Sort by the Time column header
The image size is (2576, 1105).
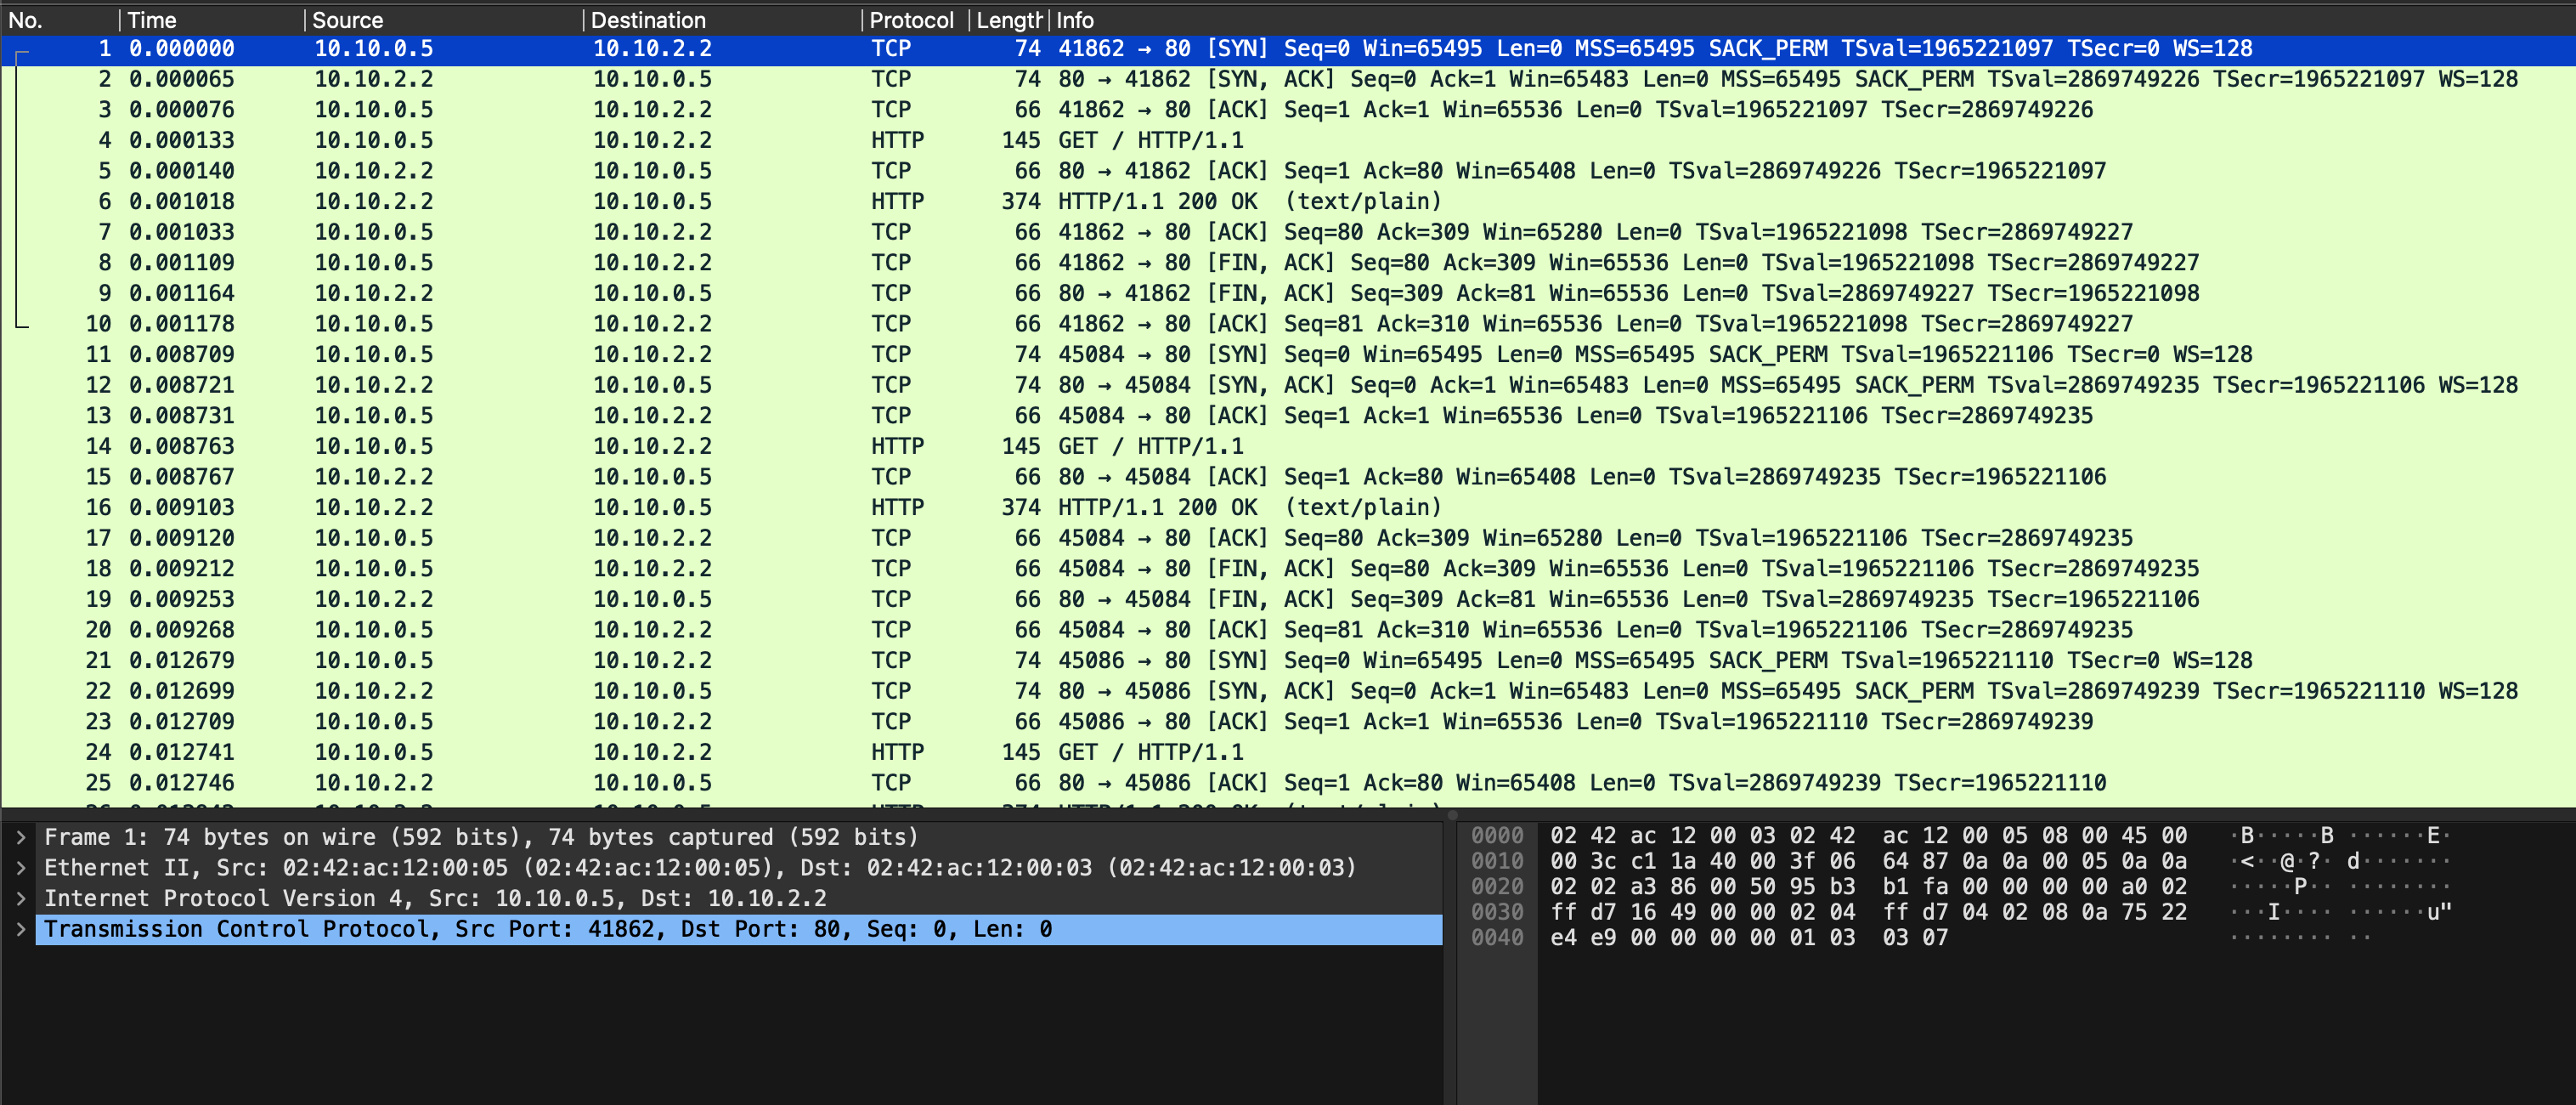[x=152, y=20]
